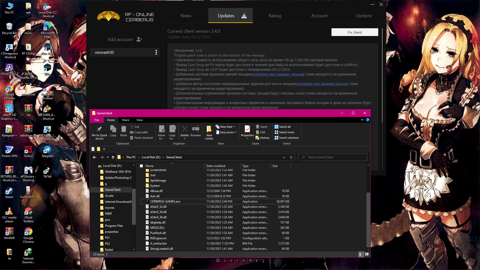Image resolution: width=480 pixels, height=270 pixels.
Task: Click the Back arrow in Explorer
Action: coord(94,157)
